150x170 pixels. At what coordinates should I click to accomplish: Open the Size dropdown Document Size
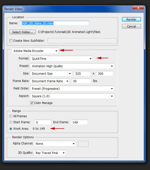pos(51,74)
